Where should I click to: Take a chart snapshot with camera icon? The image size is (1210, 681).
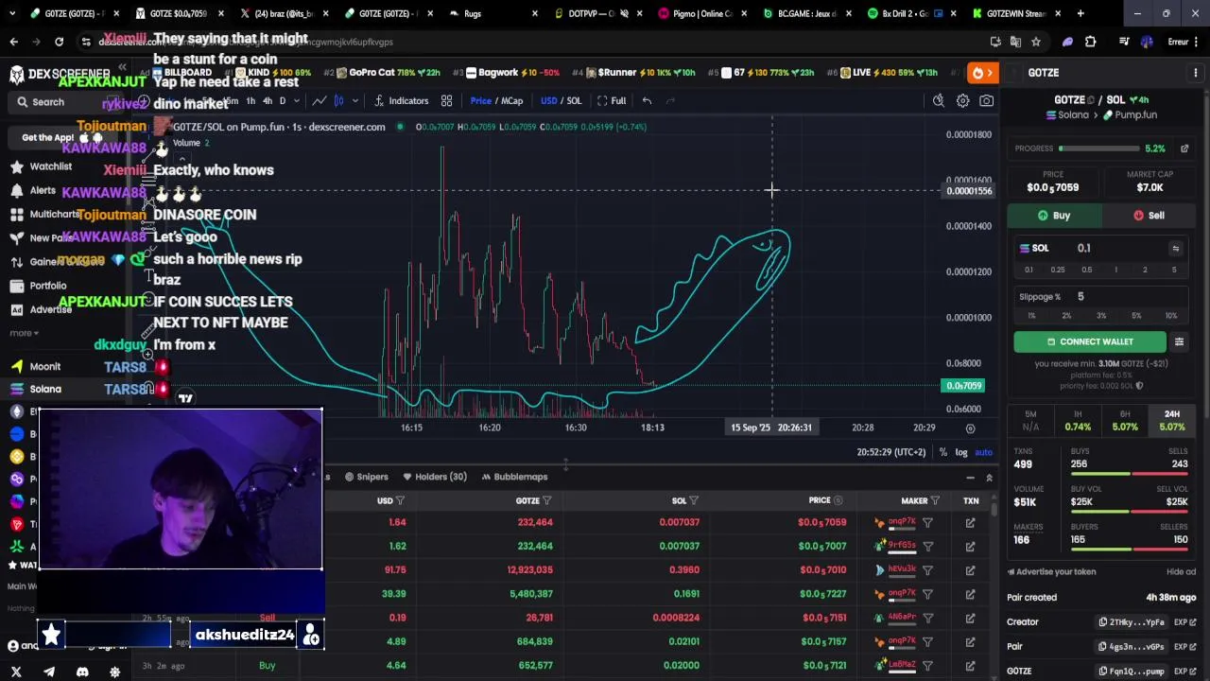click(986, 100)
